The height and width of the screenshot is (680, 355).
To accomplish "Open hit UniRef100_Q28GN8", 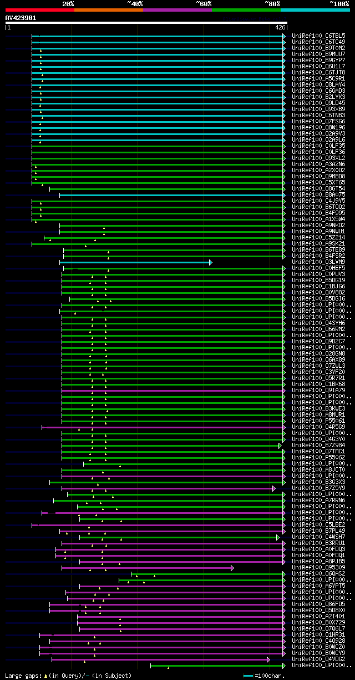I will pyautogui.click(x=319, y=354).
